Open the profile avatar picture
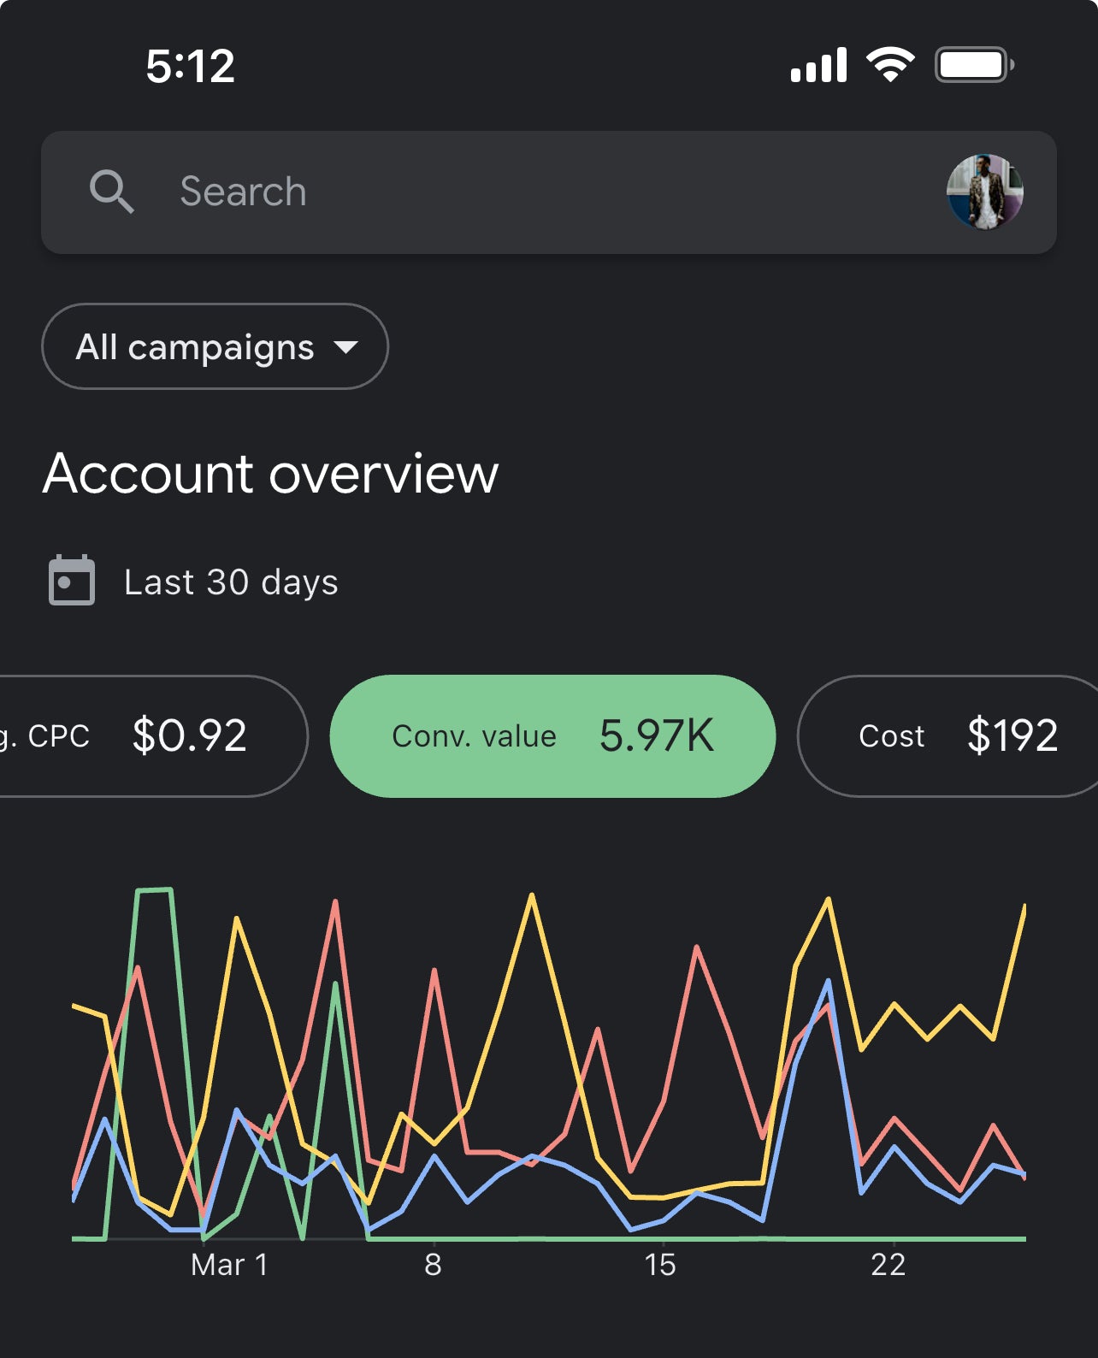 985,192
